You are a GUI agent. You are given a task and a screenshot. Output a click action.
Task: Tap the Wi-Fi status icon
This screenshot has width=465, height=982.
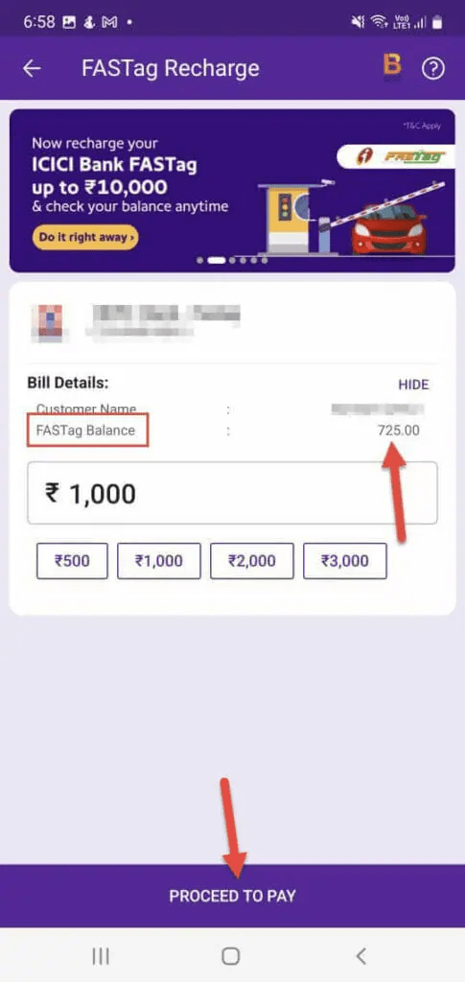(x=379, y=22)
